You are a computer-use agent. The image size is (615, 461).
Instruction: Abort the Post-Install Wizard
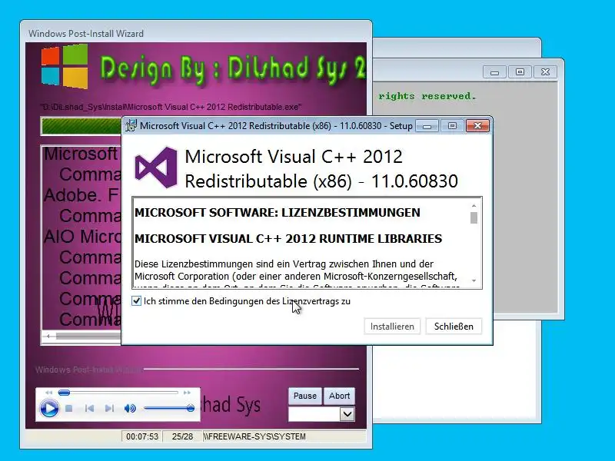tap(339, 396)
